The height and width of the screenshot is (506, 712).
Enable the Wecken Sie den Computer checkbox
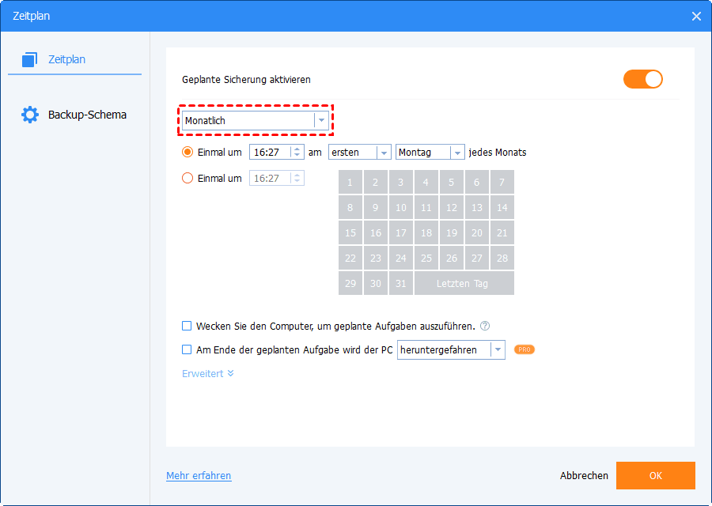point(187,326)
